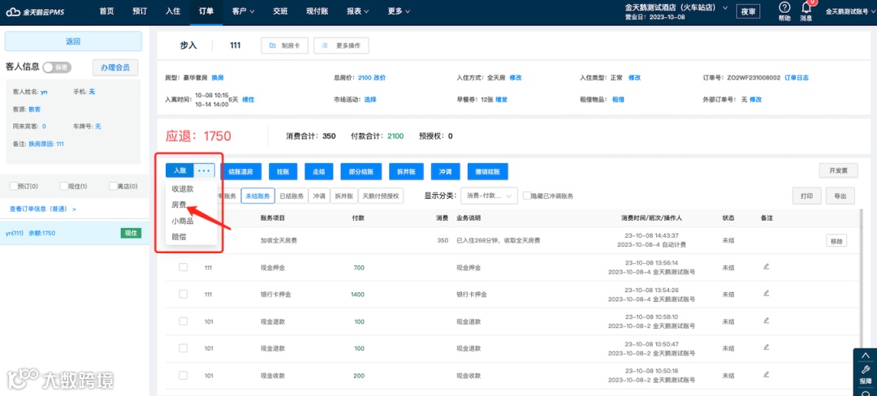
Task: Switch to the 已结账务 tab
Action: [292, 196]
